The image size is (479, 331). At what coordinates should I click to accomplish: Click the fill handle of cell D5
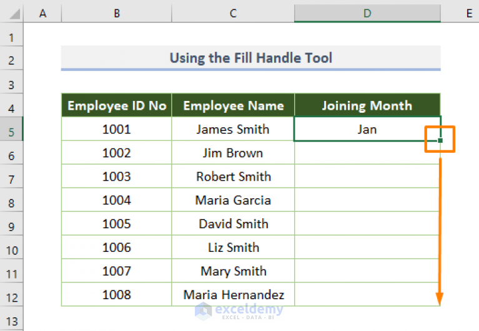pos(440,140)
